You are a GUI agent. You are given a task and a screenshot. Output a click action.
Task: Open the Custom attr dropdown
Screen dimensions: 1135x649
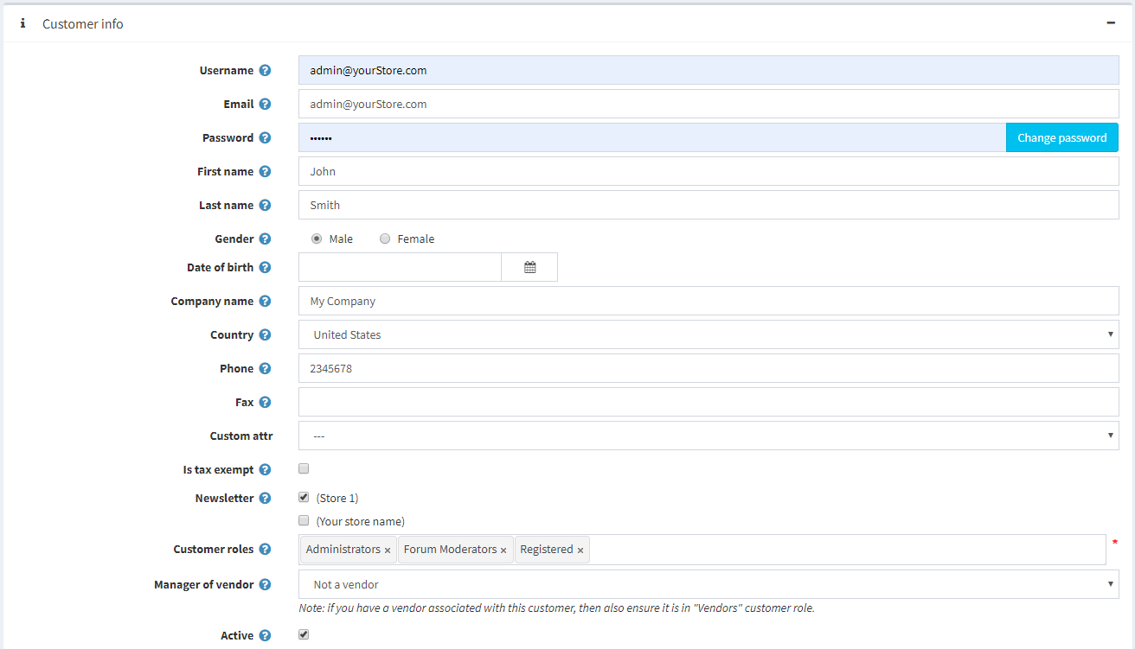tap(708, 436)
